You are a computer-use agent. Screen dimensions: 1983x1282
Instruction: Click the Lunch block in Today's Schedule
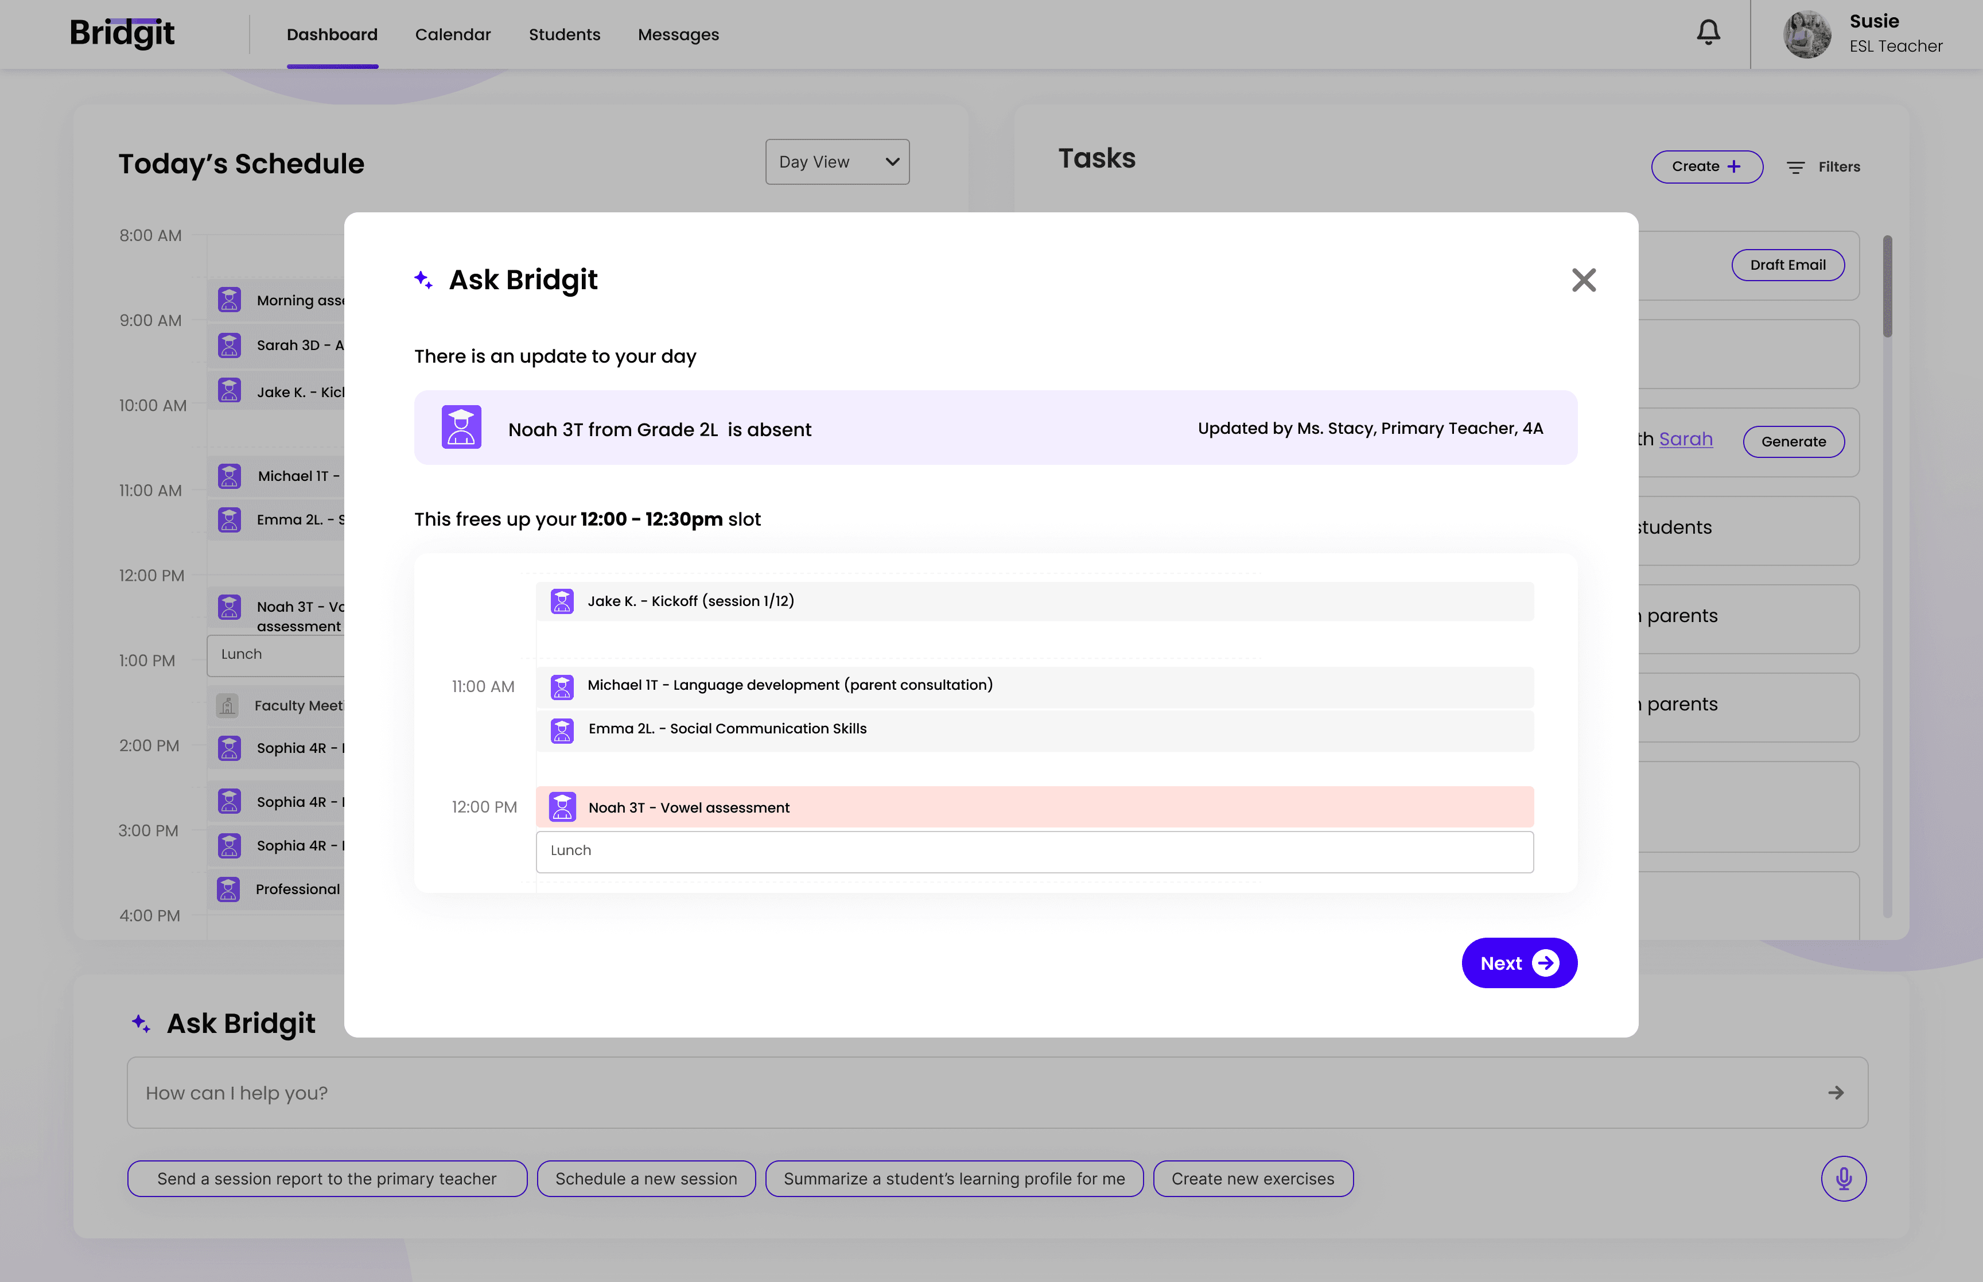coord(275,655)
